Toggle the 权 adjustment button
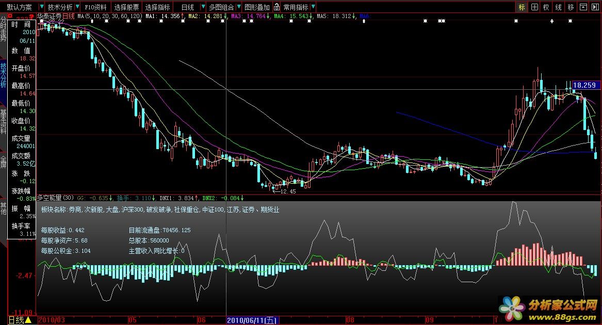The image size is (602, 325). (546, 7)
